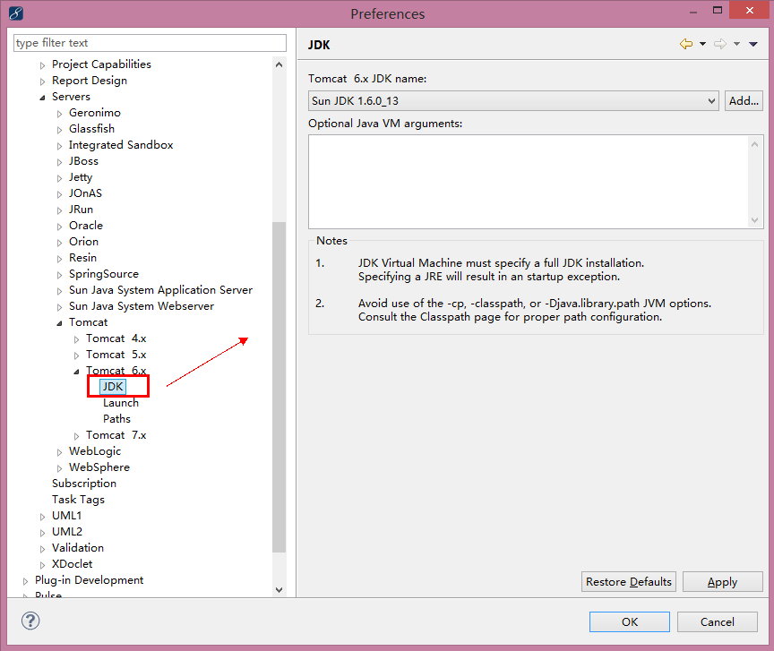Click the MyEclipse app icon in title bar
Viewport: 774px width, 651px height.
16,13
